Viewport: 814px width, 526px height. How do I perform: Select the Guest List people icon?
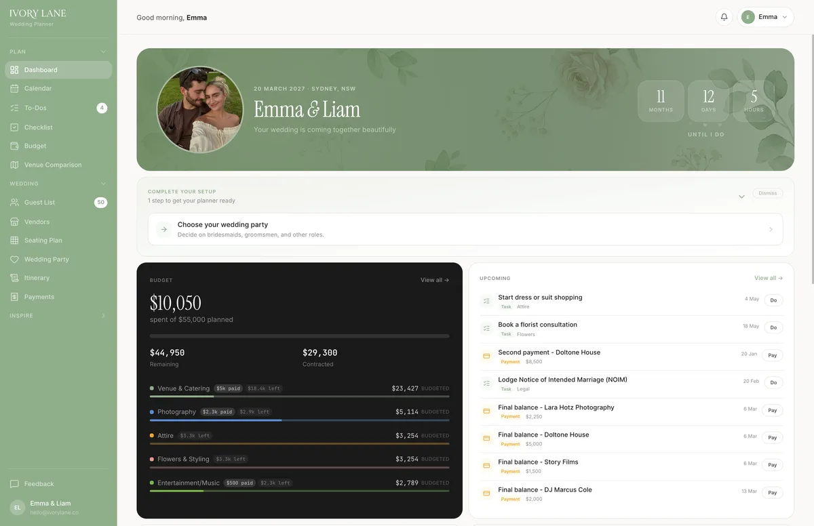[15, 202]
